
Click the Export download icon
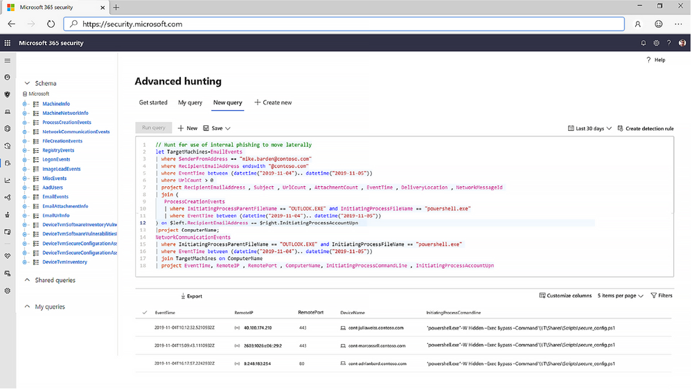point(183,296)
